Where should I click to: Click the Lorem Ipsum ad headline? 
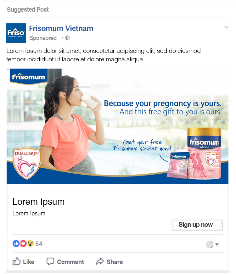tap(39, 202)
